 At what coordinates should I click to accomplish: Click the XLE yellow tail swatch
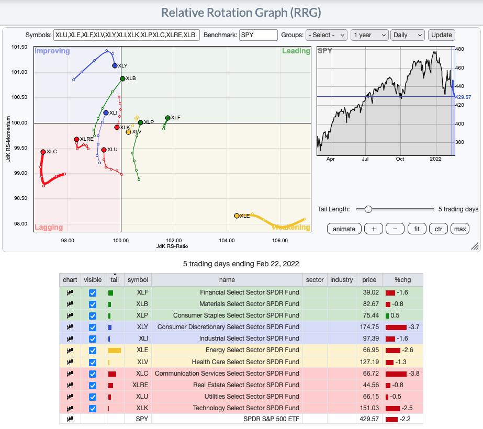coord(115,351)
